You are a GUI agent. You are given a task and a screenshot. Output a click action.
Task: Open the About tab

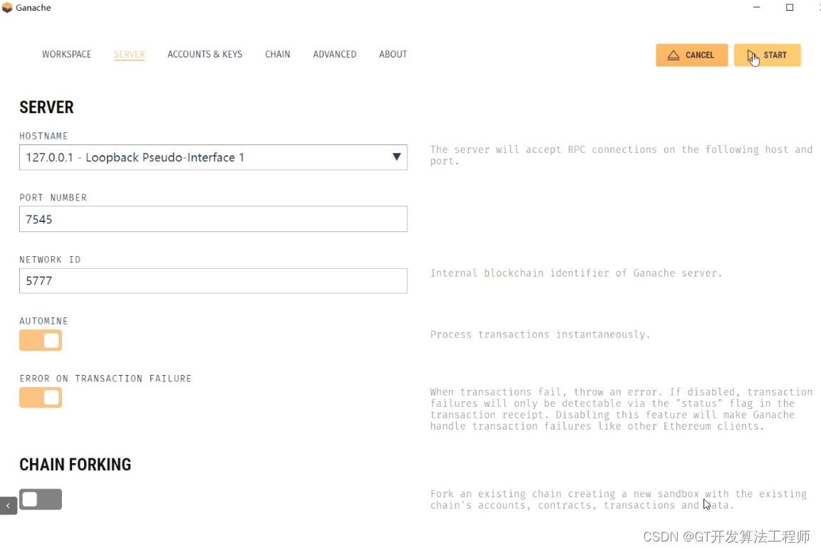click(392, 54)
